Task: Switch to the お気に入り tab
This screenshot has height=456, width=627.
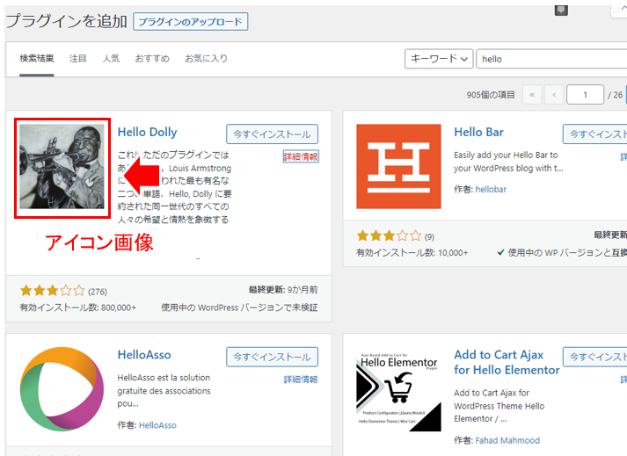Action: [206, 59]
